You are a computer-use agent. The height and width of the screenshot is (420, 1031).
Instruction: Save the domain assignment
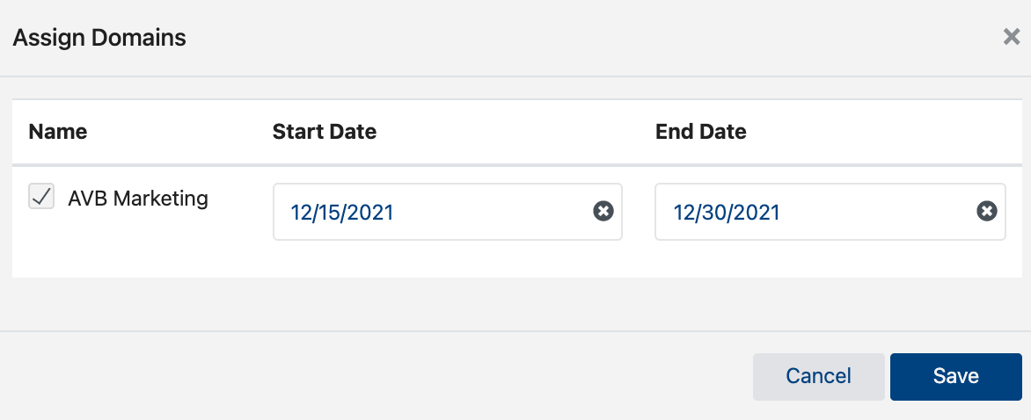[x=955, y=376]
